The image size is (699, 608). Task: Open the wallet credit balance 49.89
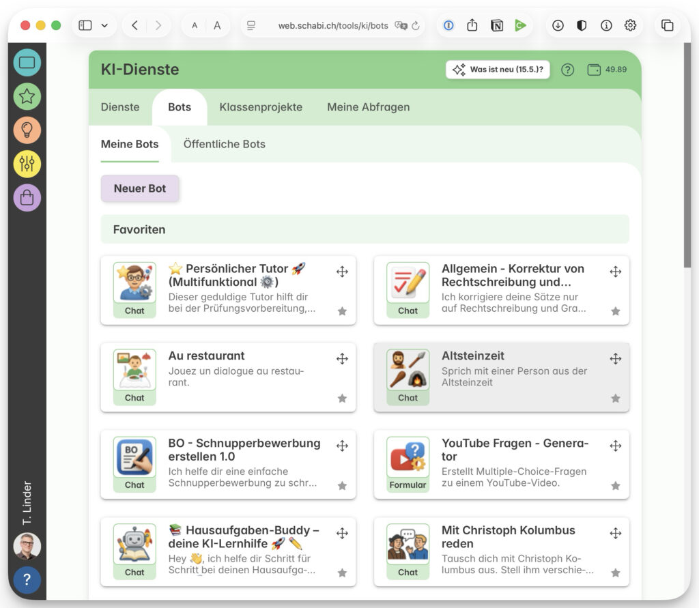pyautogui.click(x=607, y=70)
